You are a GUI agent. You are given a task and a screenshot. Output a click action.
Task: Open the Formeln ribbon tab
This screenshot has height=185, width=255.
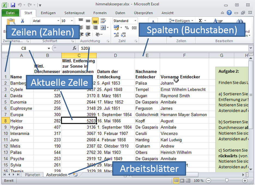100,13
